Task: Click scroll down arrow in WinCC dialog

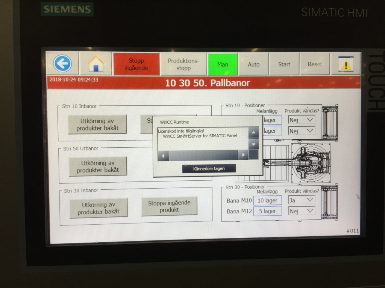Action: (253, 144)
